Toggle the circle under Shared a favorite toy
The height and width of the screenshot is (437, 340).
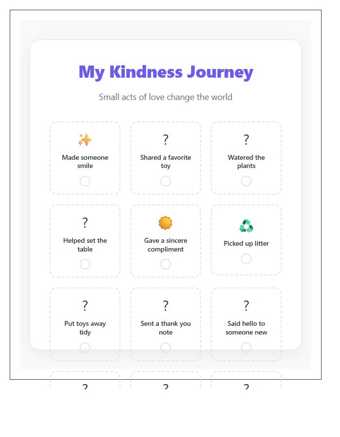(166, 181)
